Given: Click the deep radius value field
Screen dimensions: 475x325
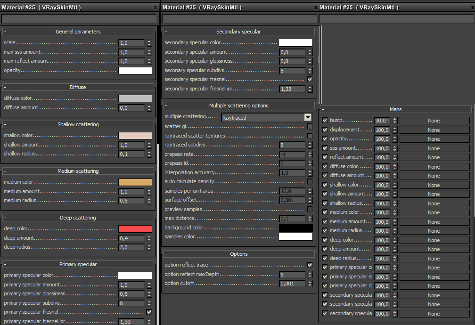Looking at the screenshot, I should pos(132,247).
